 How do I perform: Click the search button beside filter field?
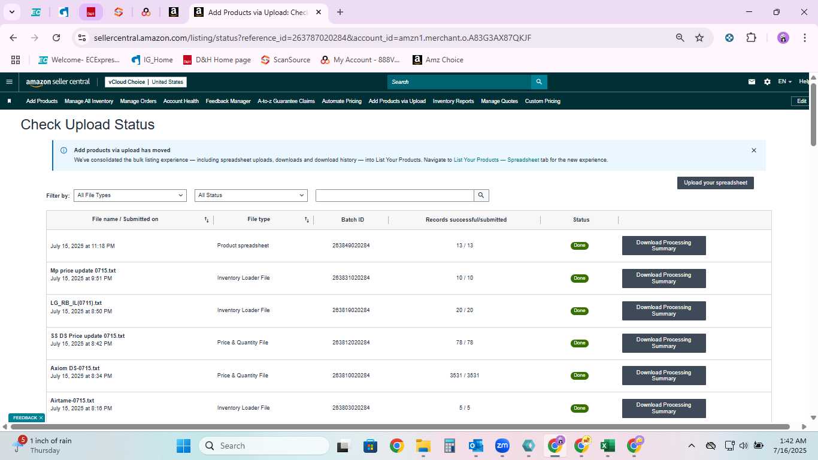point(481,195)
